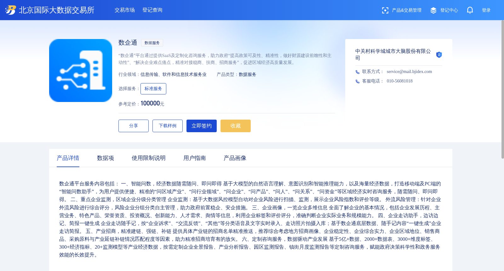Screen dimensions: 504x271
Task: Click the phone icon beside 联系方式
Action: coord(358,72)
